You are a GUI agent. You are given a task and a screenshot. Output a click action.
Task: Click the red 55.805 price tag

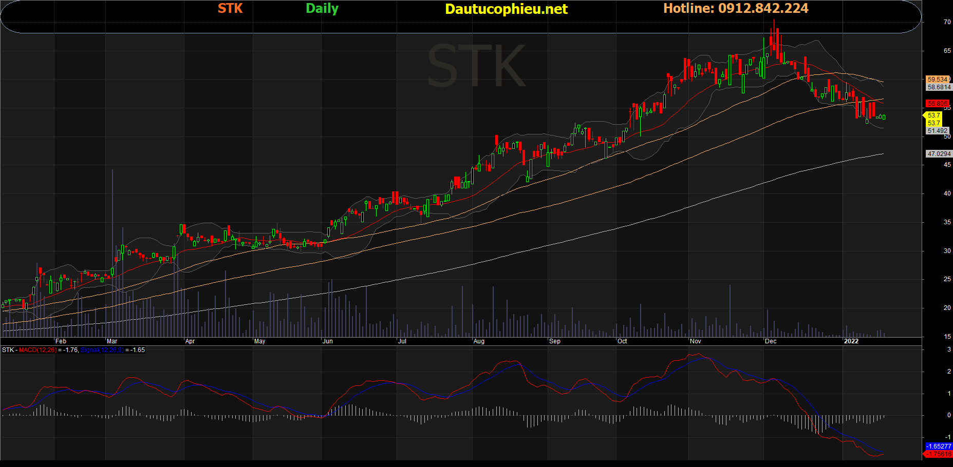(x=938, y=104)
